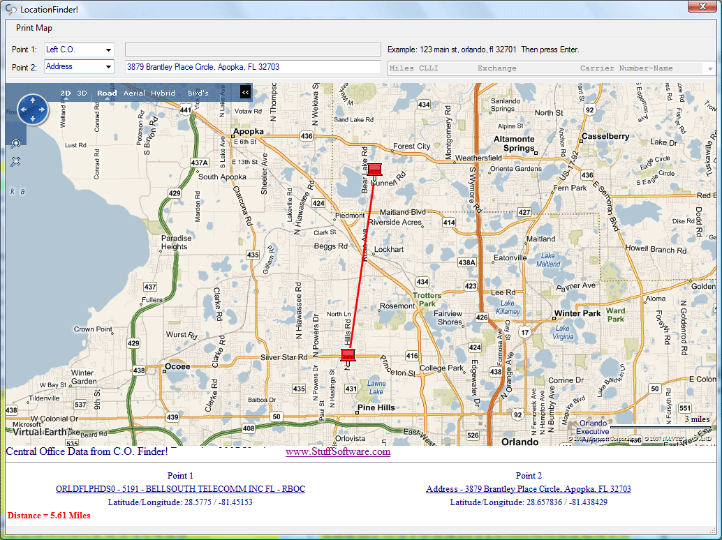This screenshot has height=540, width=722.
Task: Switch the map to 2D mode
Action: click(x=66, y=93)
